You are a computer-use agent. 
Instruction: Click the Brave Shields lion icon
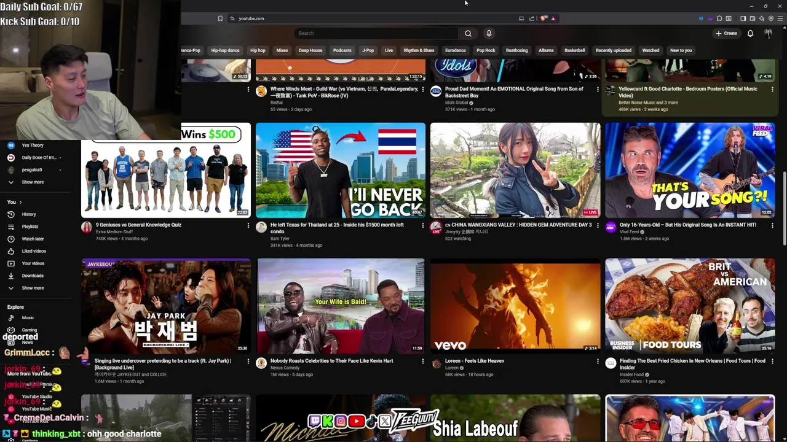tap(544, 18)
